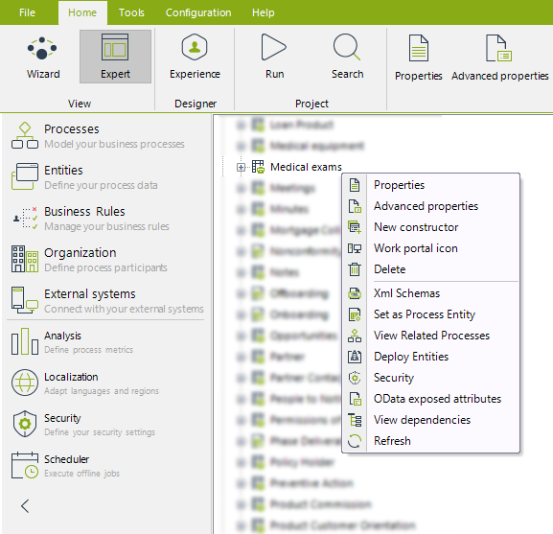
Task: Open the Business Rules module
Action: [x=90, y=219]
